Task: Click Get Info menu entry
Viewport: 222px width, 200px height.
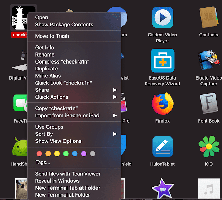Action: point(74,48)
